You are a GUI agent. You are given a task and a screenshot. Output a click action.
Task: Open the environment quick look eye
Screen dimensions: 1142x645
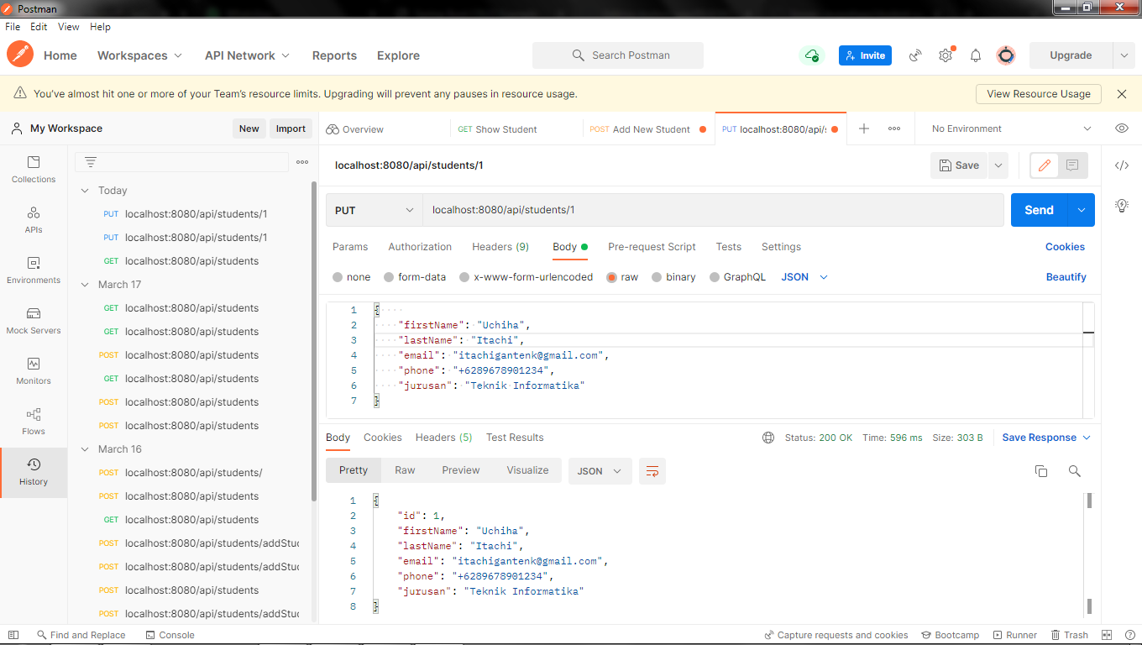[x=1122, y=128]
